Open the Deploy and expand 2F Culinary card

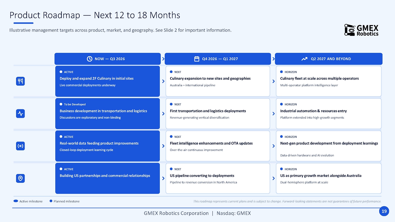coord(108,81)
